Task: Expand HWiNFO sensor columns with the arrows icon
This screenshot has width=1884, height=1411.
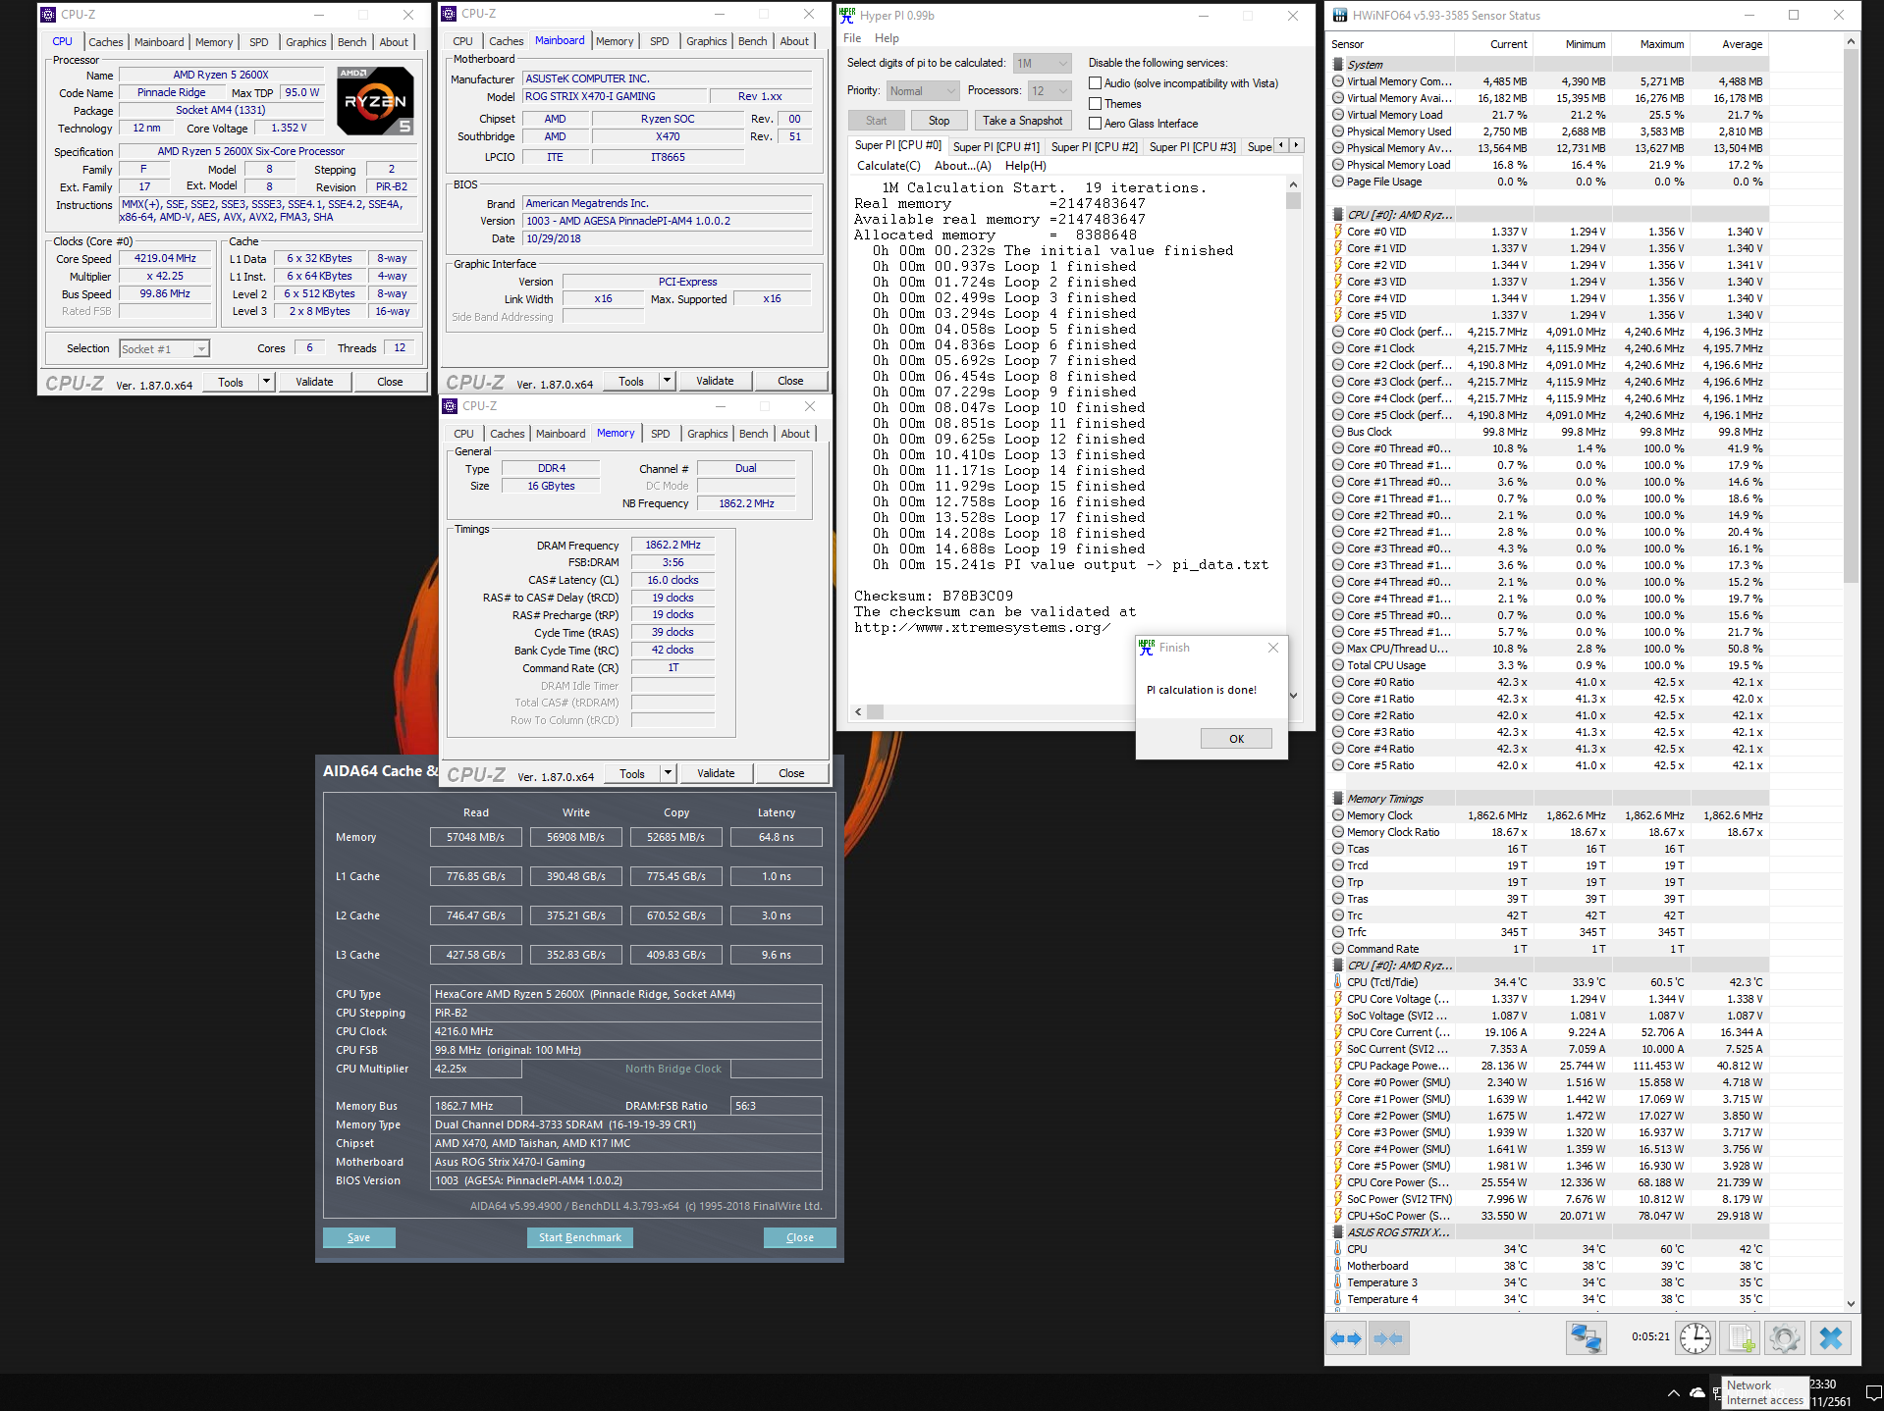Action: [x=1346, y=1338]
